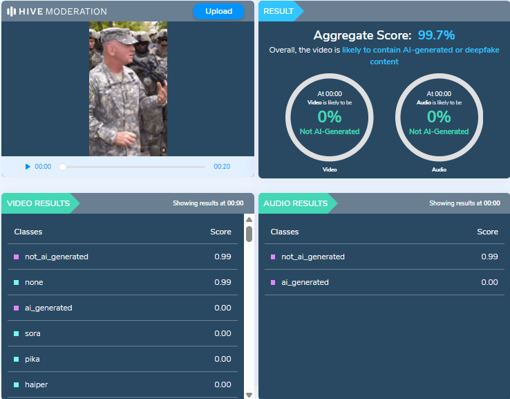Click the video timeline slider handle

[x=63, y=167]
